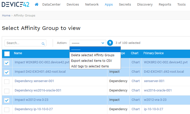Screen dimensions: 190x114
Task: Pick Add tags to selected items
Action: (x=90, y=66)
